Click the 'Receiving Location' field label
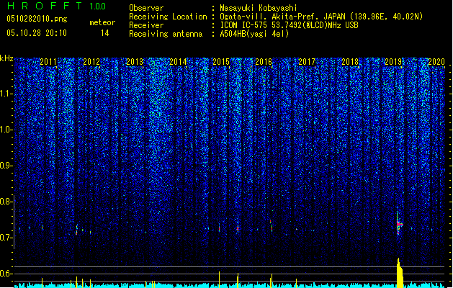The image size is (453, 288). [x=168, y=17]
